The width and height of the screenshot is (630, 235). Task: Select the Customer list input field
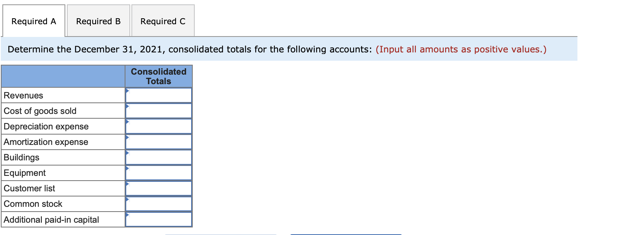click(159, 188)
